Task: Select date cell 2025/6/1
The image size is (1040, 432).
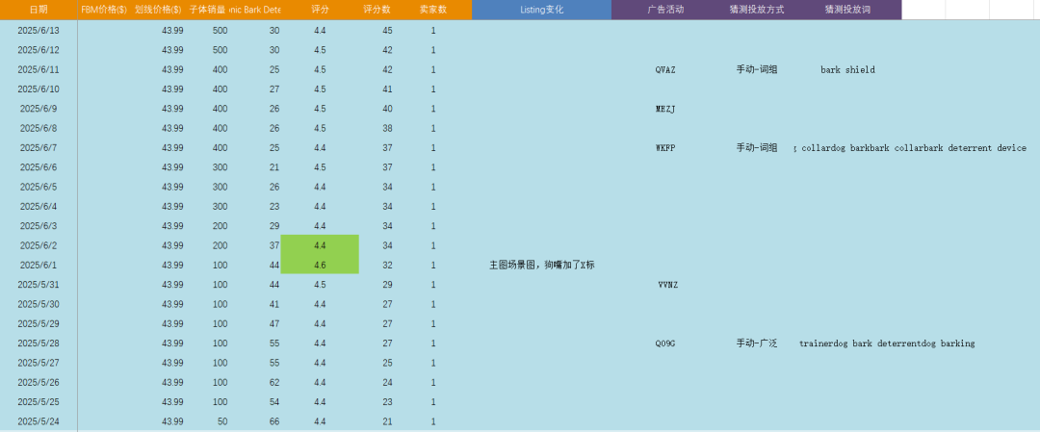Action: (x=39, y=265)
